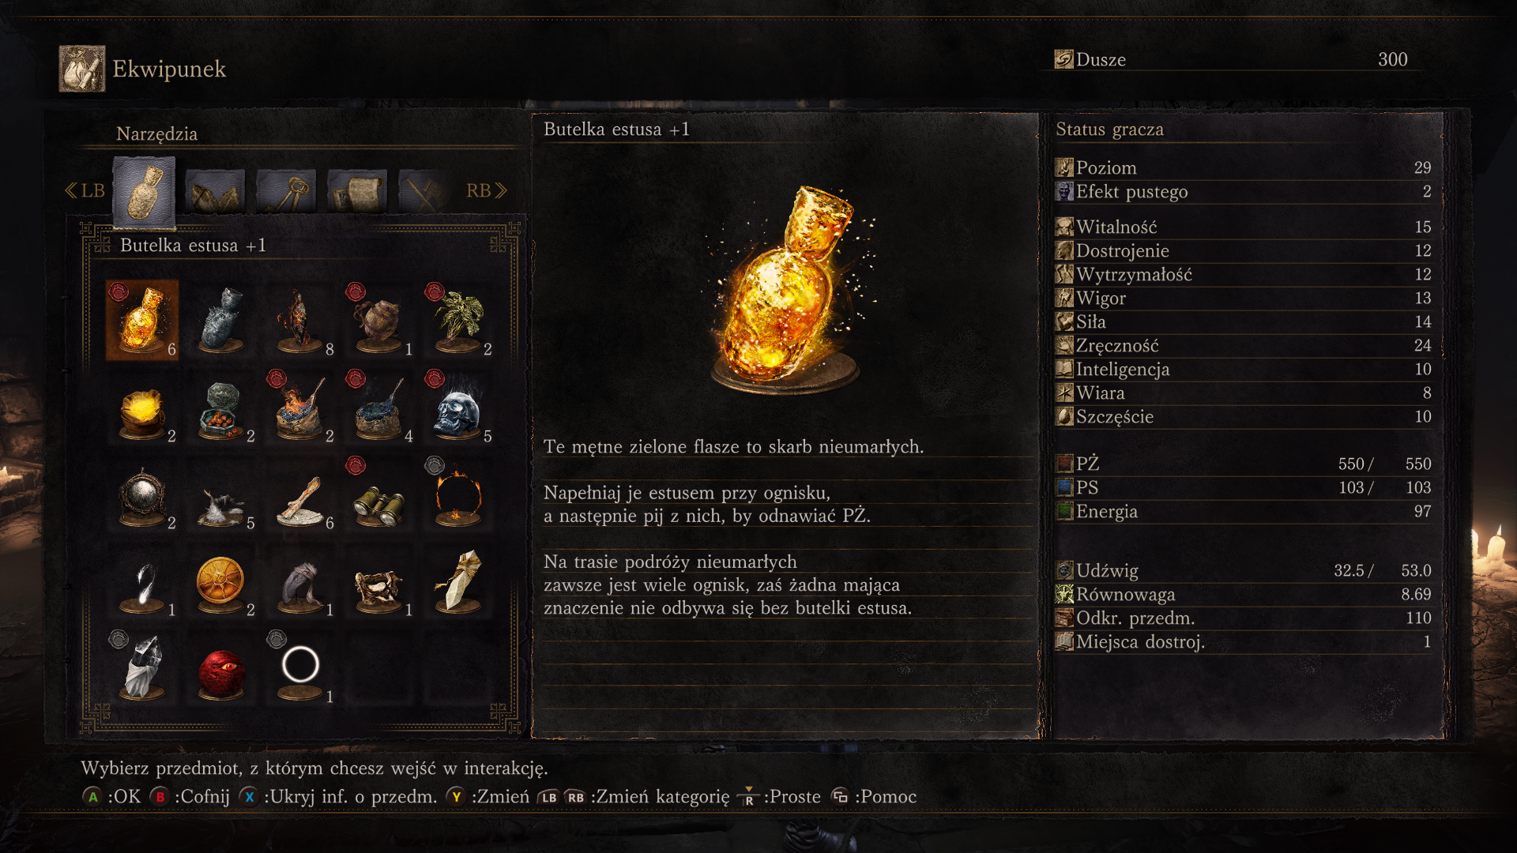The image size is (1517, 853).
Task: Choose the binoculars item in inventory
Action: pos(379,494)
